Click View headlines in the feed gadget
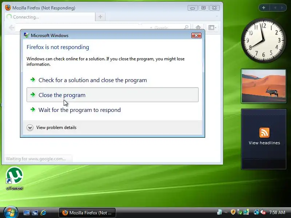The height and width of the screenshot is (218, 291). click(264, 143)
